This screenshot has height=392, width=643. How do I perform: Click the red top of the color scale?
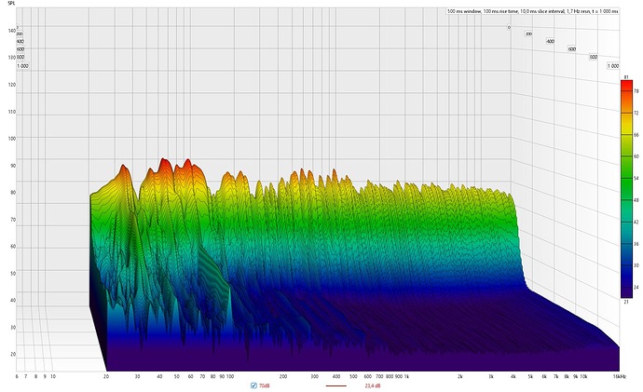click(625, 89)
